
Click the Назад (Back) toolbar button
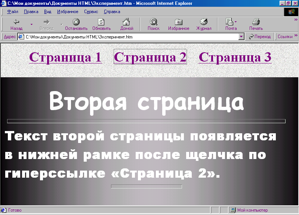tap(16, 24)
